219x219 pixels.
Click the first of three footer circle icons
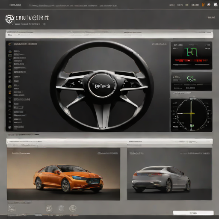[x=49, y=208]
